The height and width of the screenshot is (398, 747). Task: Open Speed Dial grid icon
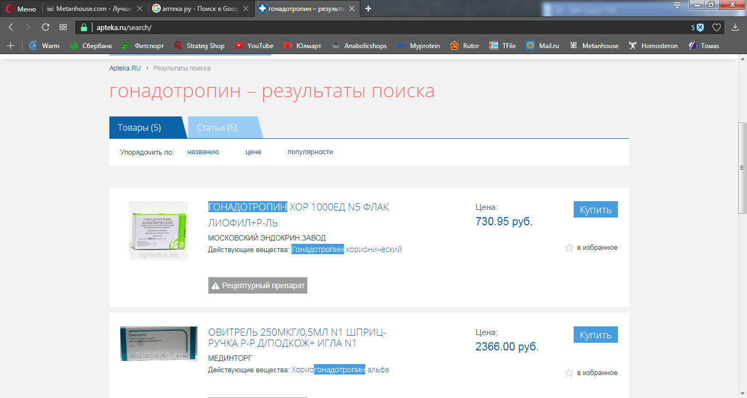point(63,27)
